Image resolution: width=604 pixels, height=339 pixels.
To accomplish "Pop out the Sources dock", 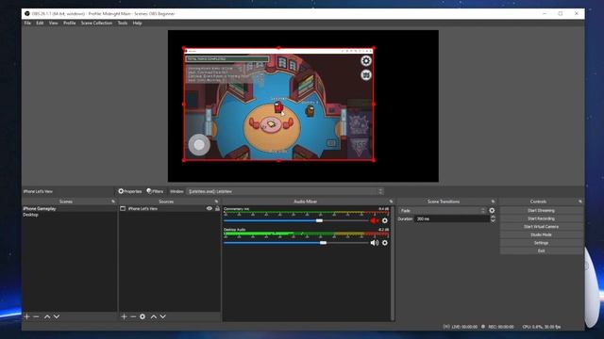I will click(x=216, y=202).
